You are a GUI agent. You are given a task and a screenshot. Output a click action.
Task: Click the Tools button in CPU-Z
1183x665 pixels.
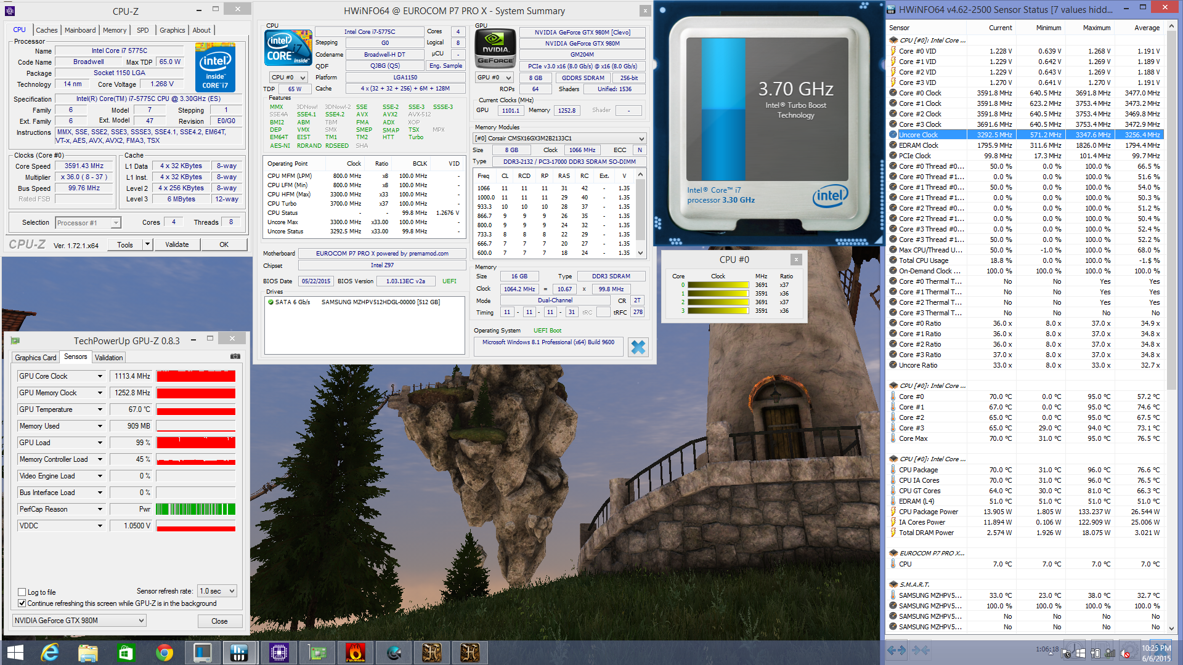tap(125, 244)
